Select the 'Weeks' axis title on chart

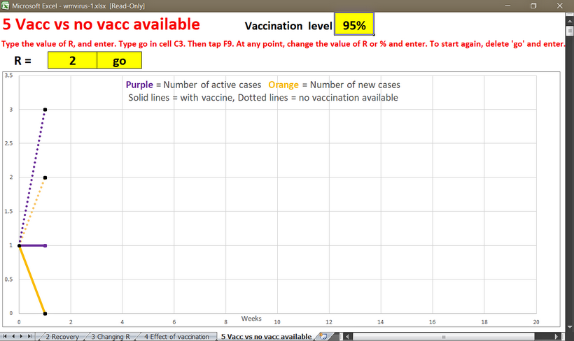pos(251,319)
